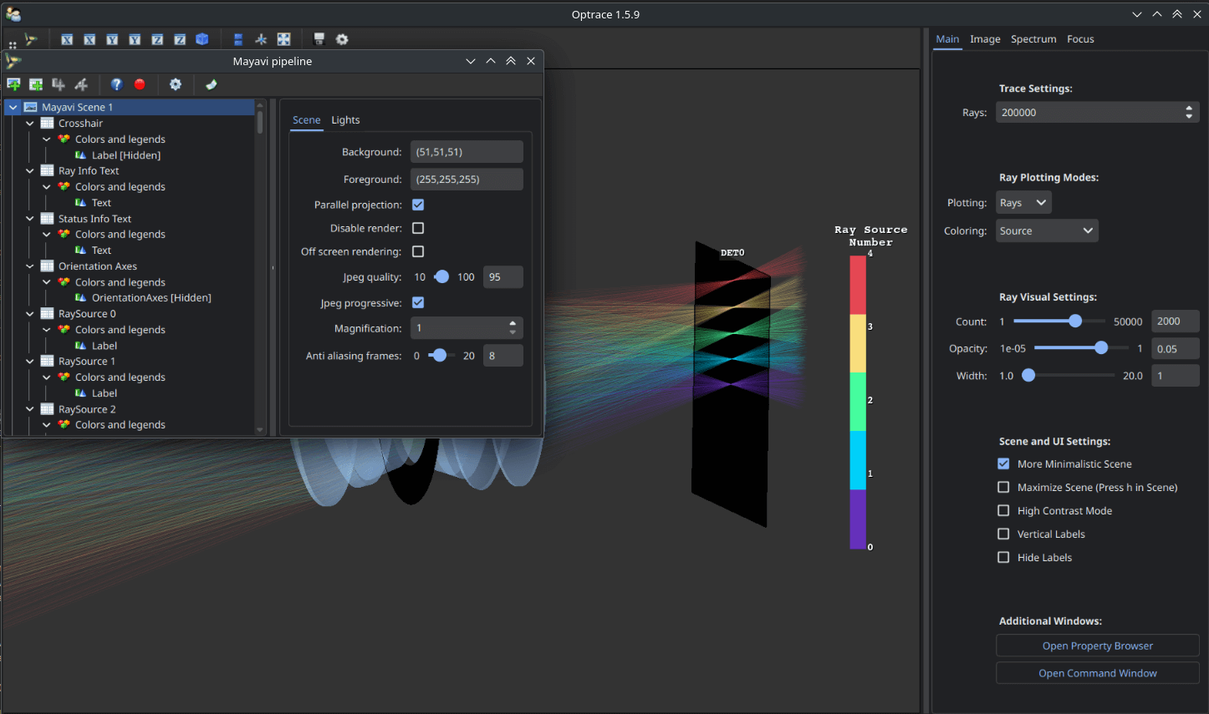
Task: Click the ray Count slider handle
Action: 1075,321
